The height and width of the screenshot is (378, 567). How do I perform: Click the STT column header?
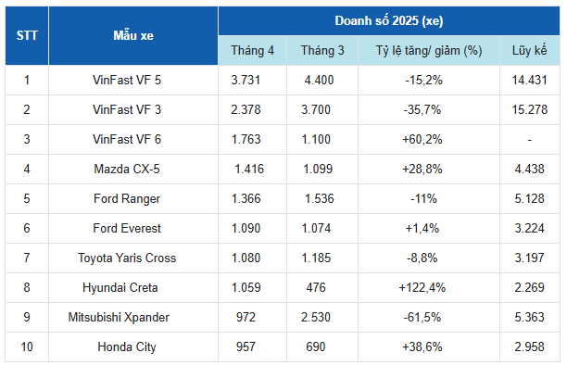26,35
